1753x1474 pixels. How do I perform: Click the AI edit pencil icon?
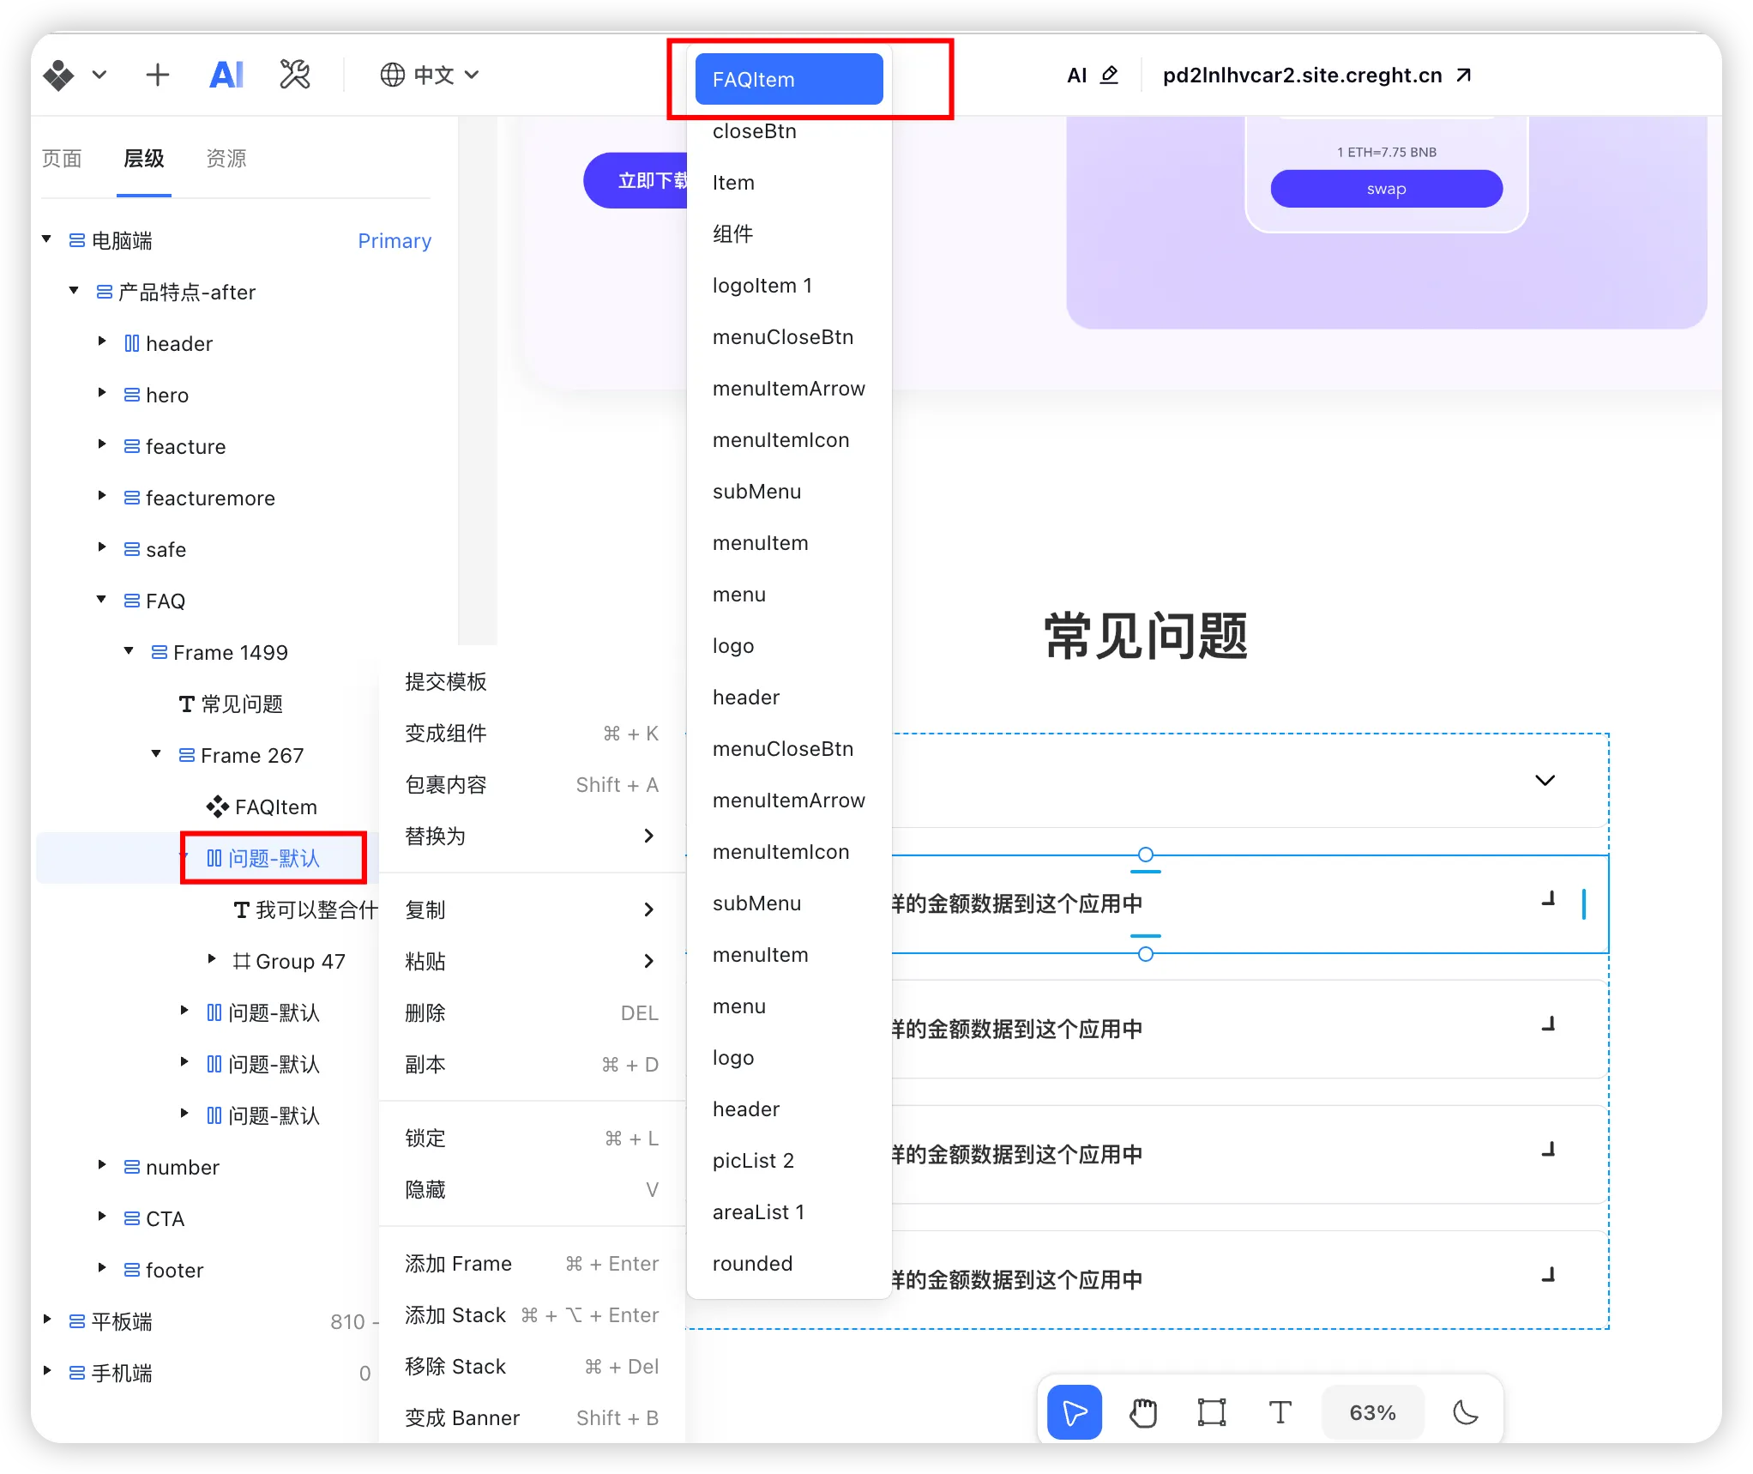tap(1109, 76)
